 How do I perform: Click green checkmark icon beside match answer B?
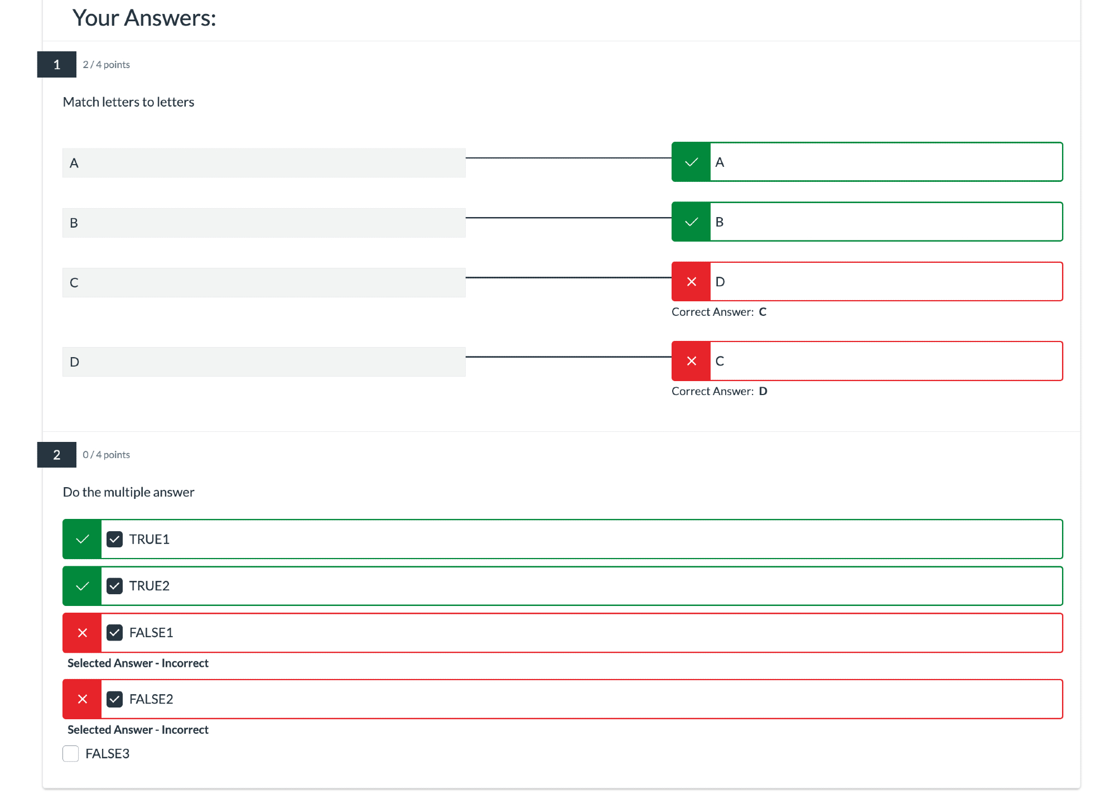[x=691, y=222]
